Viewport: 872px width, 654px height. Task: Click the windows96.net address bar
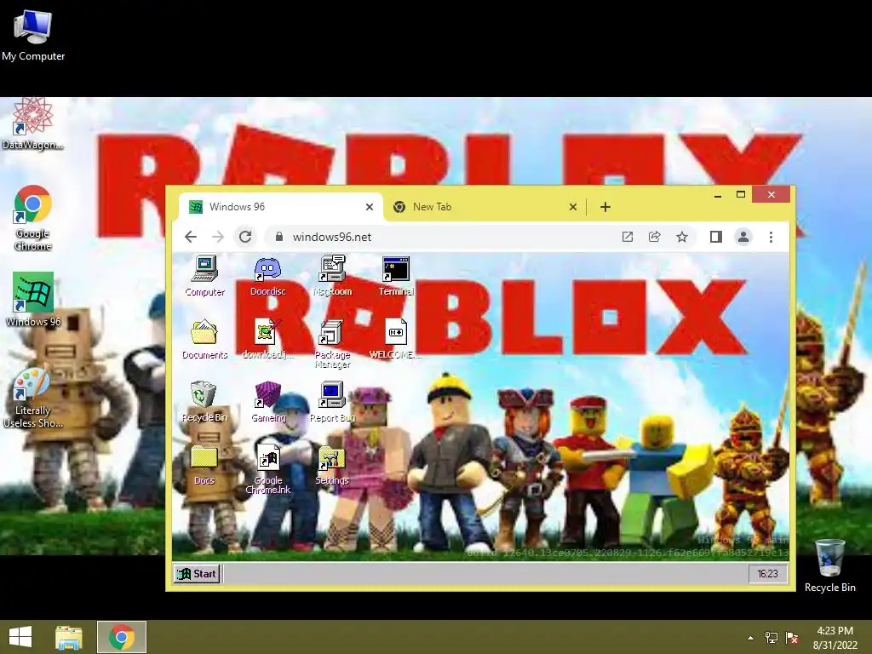point(445,237)
